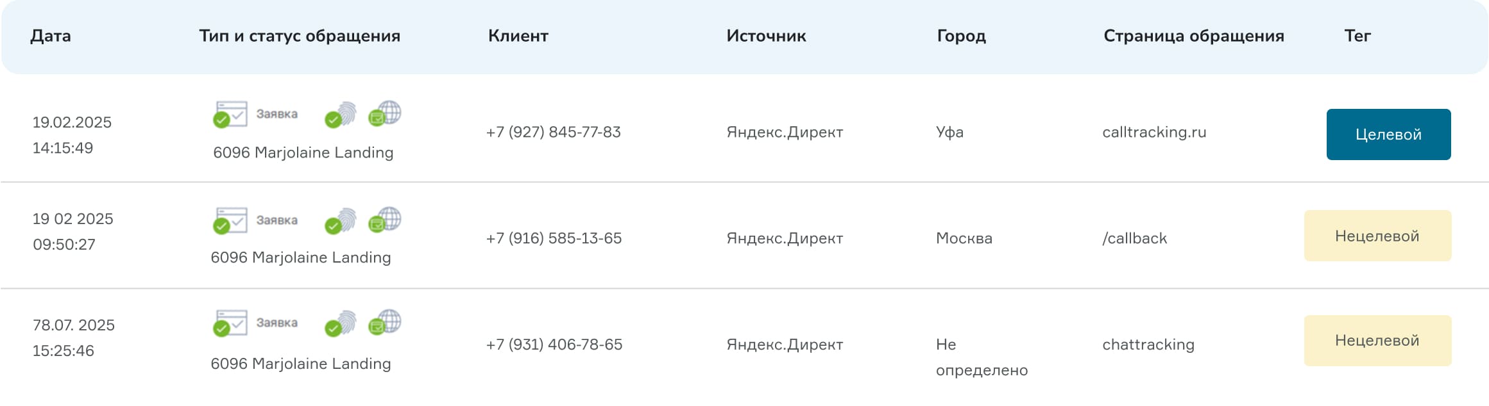Sort by the Дата column header
1489x406 pixels.
tap(51, 36)
